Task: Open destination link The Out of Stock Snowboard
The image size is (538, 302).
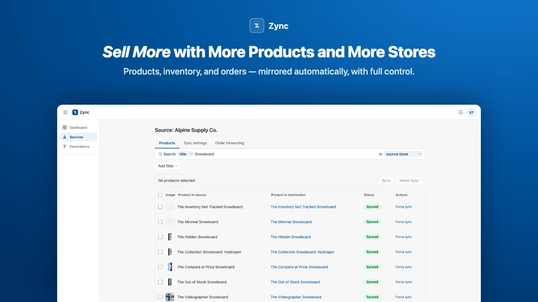Action: pos(295,282)
